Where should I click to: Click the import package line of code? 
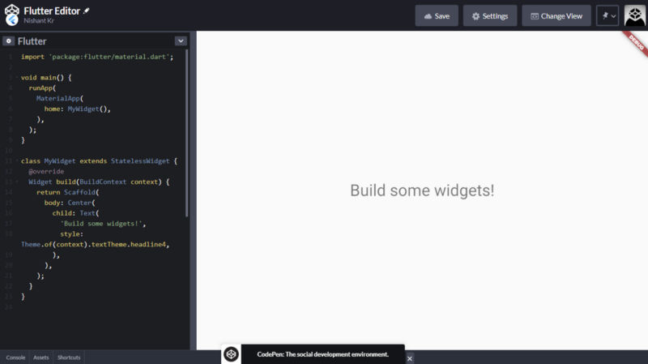click(x=97, y=57)
